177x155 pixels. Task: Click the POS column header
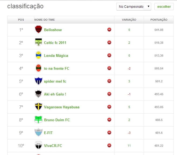pyautogui.click(x=21, y=20)
